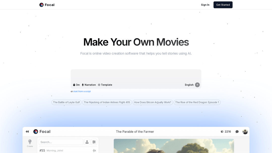Click the Focal logo in the header

[47, 5]
